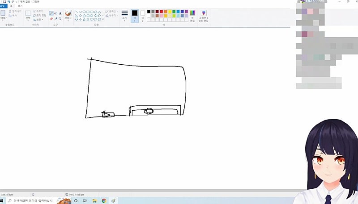The width and height of the screenshot is (358, 204).
Task: Switch to the View (보기) tab
Action: 20,6
